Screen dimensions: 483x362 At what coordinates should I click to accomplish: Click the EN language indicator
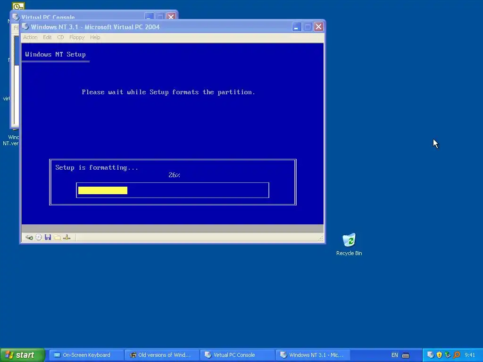(395, 355)
